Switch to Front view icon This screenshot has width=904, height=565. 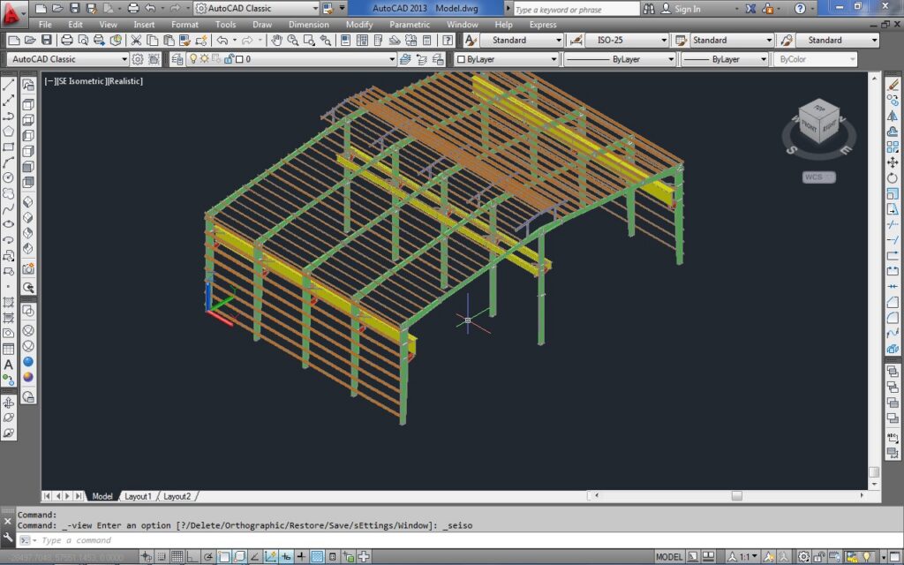point(28,167)
